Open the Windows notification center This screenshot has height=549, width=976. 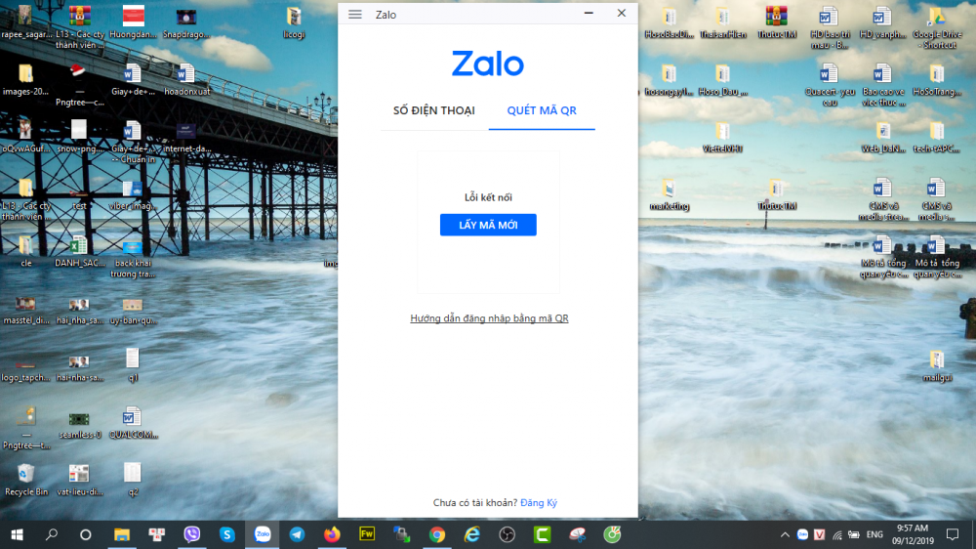[953, 534]
